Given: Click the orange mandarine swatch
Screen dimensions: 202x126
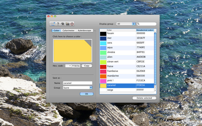Looking at the screenshot, I should click(103, 76).
